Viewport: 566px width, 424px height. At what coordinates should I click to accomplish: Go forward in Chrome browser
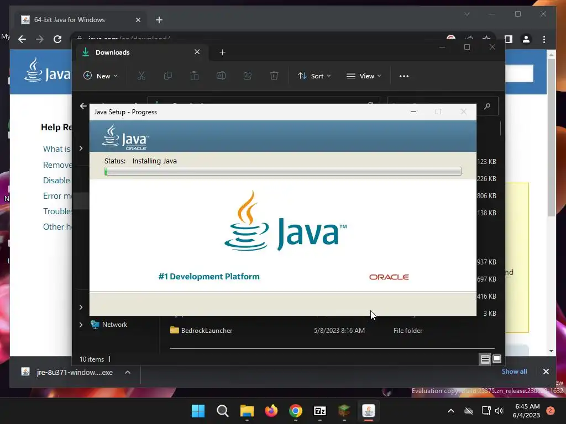click(x=40, y=39)
